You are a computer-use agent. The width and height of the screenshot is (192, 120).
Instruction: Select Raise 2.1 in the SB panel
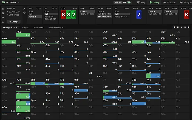pyautogui.click(x=34, y=16)
